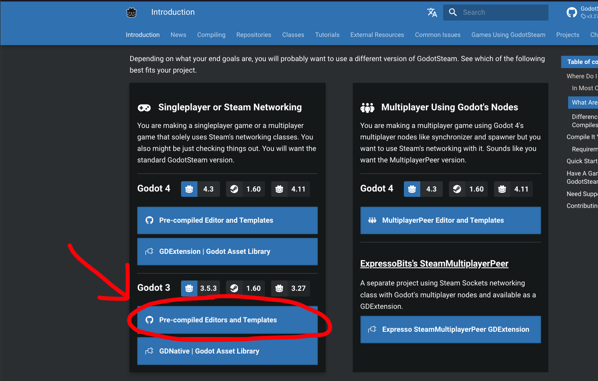Click into the Search field

pyautogui.click(x=496, y=12)
